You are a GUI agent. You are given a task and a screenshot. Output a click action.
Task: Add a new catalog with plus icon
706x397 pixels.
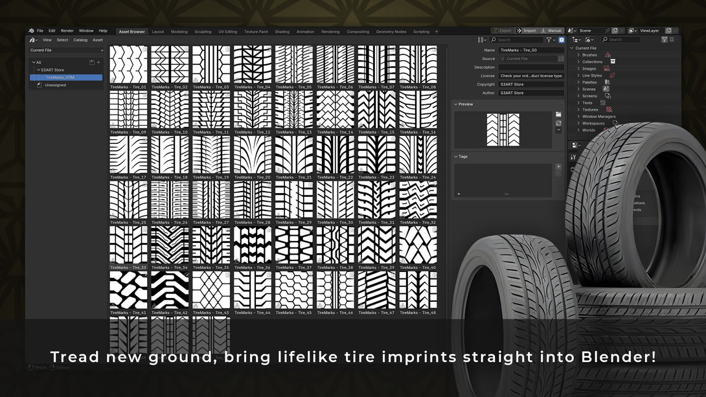click(98, 63)
